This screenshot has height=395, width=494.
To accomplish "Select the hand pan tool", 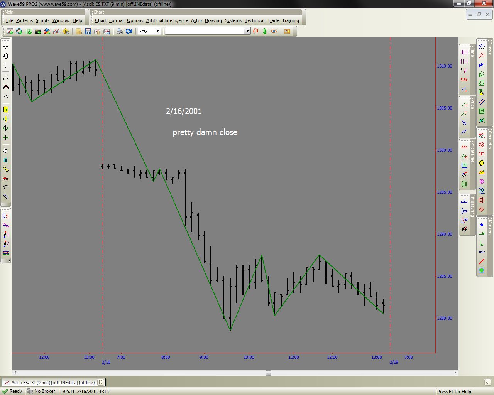I will click(6, 56).
